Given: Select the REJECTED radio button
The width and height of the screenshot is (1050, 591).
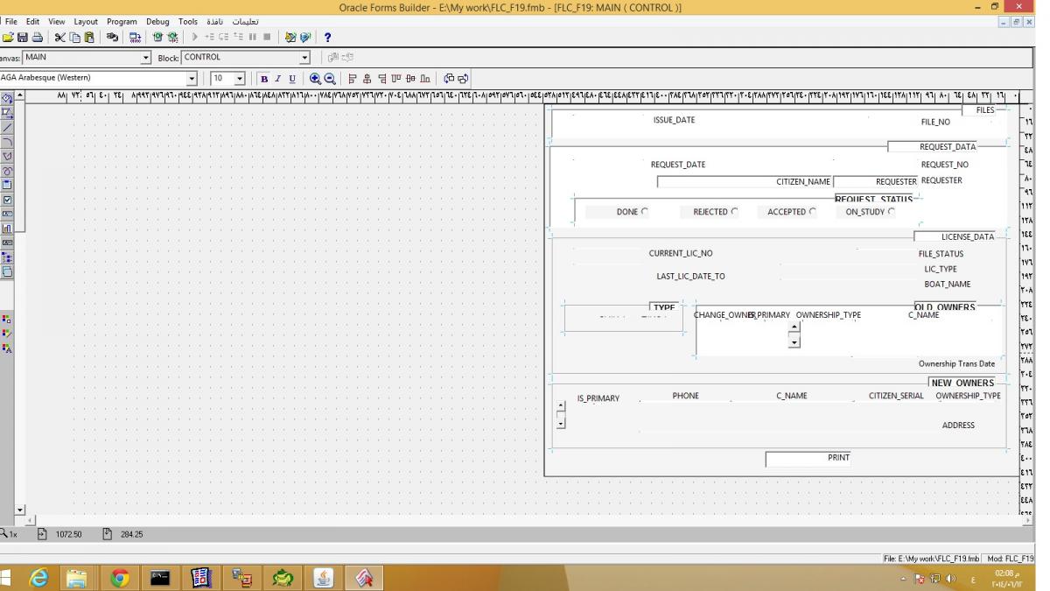Looking at the screenshot, I should coord(734,211).
